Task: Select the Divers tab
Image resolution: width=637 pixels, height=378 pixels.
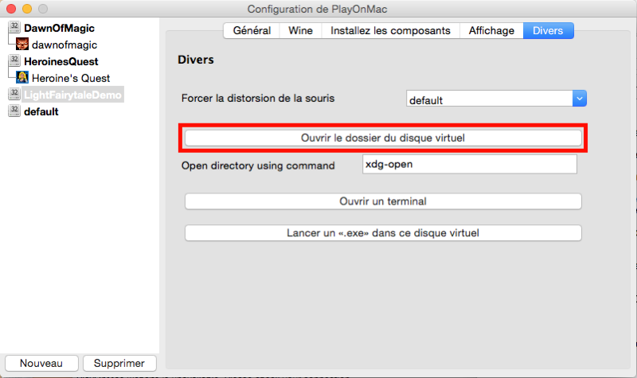Action: (548, 30)
